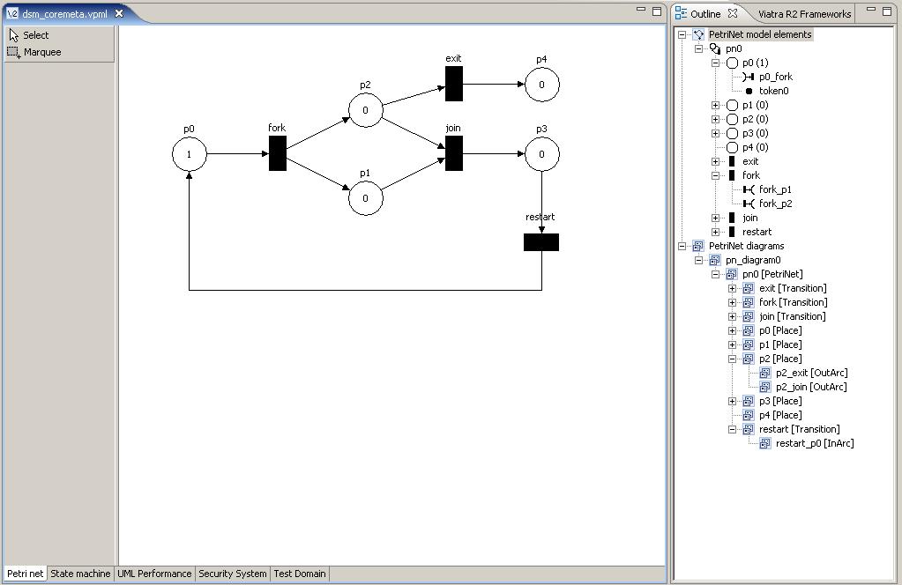Click the p0_fork arc icon in outline
902x585 pixels.
coord(749,77)
